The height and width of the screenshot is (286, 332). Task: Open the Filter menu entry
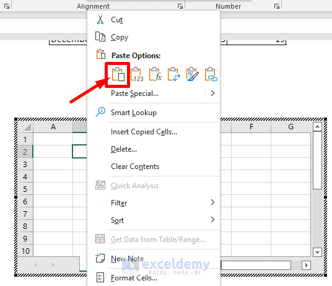point(154,203)
